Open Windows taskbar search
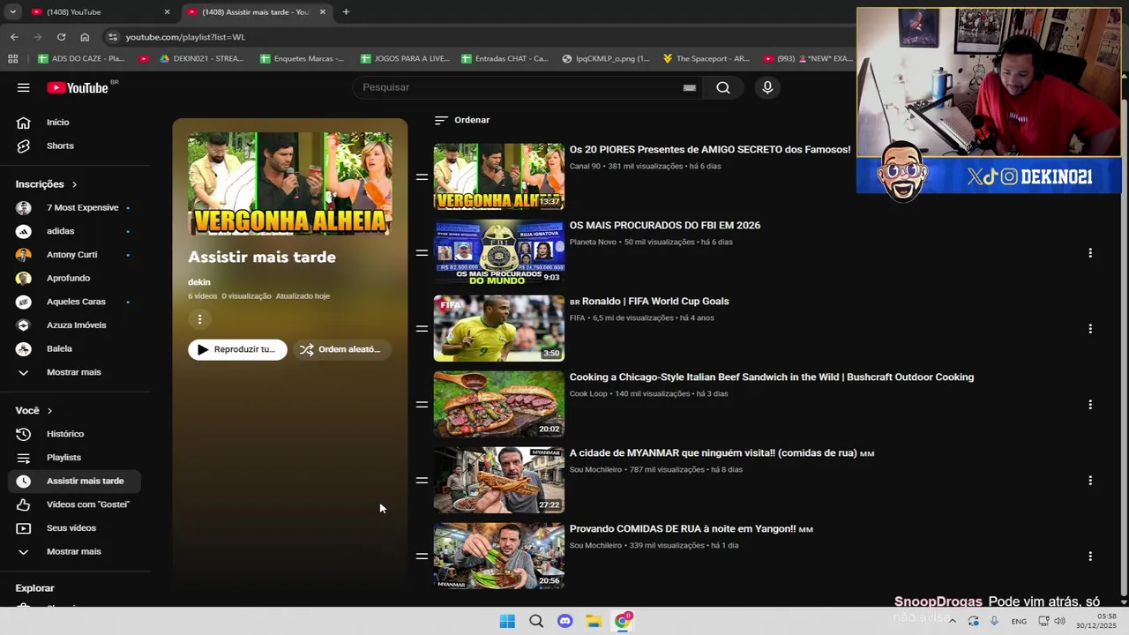Screen dimensions: 1129x635 point(536,621)
